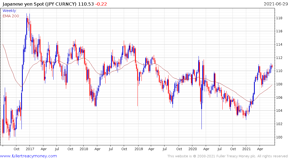Click the first 'Oct' label before 2017
Viewport: 288px width, 160px height.
[x=17, y=149]
